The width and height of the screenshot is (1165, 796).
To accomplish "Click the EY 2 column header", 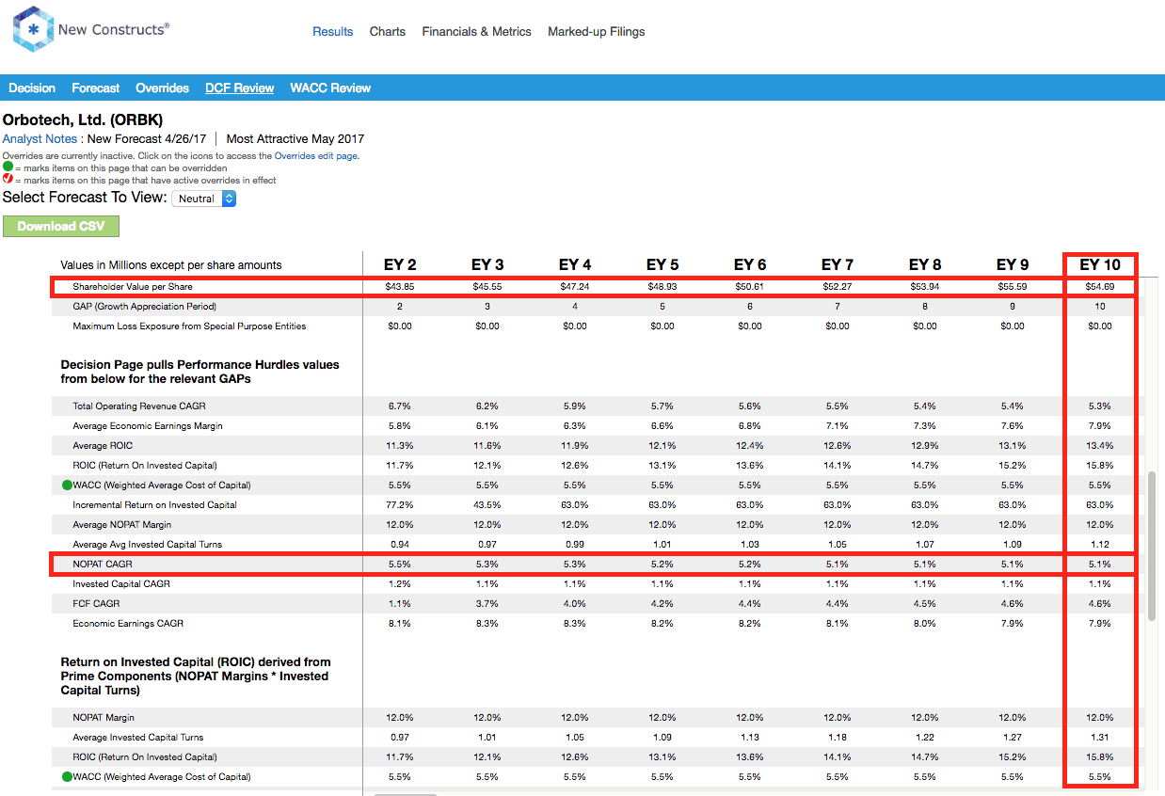I will point(400,264).
